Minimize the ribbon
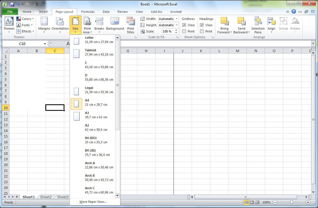Viewport: 318px width, 208px height. click(287, 12)
